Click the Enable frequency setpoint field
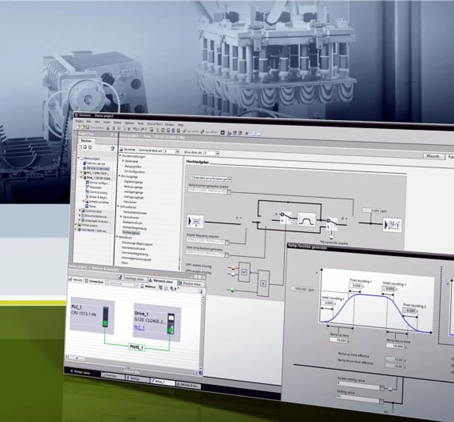454x422 pixels. point(208,241)
